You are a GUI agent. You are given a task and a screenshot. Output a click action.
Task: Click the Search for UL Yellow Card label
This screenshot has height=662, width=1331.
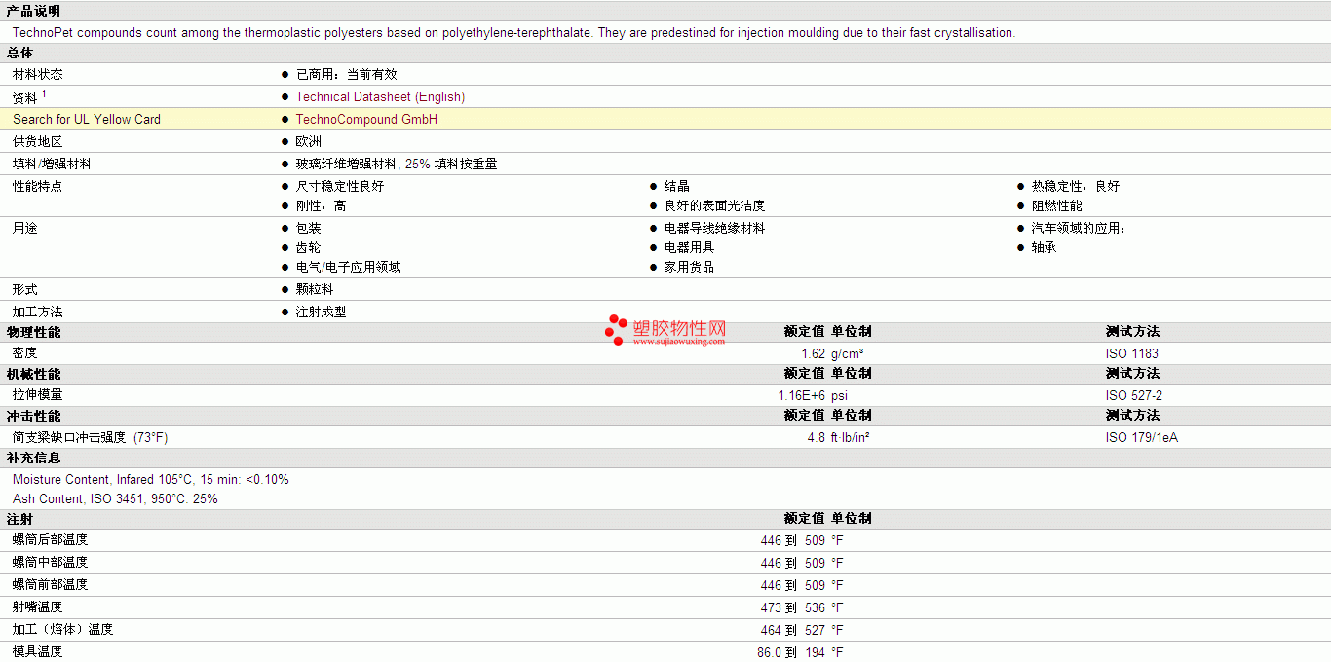tap(87, 120)
